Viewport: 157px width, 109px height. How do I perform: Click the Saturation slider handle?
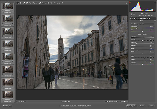142,64
